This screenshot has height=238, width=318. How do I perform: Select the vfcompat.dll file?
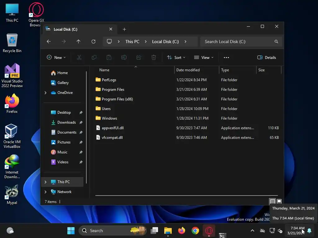point(187,138)
